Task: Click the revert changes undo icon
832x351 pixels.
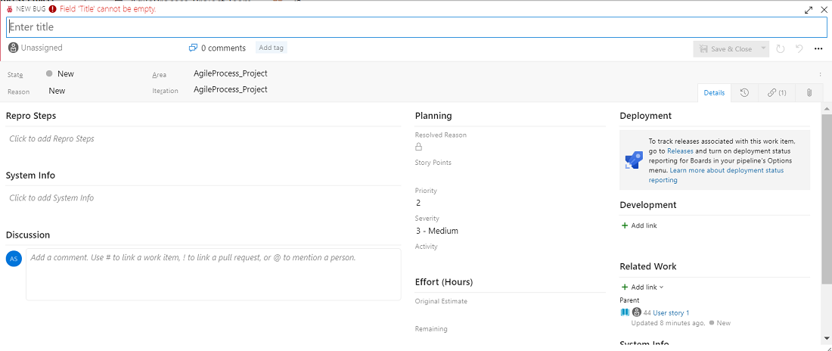Action: (x=799, y=49)
